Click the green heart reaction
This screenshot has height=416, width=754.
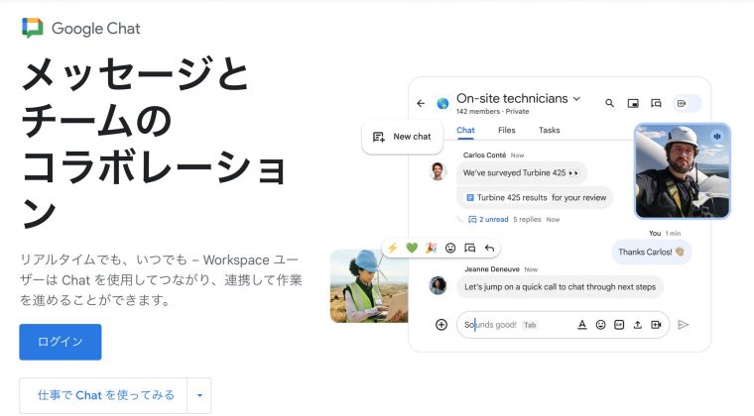coord(411,248)
